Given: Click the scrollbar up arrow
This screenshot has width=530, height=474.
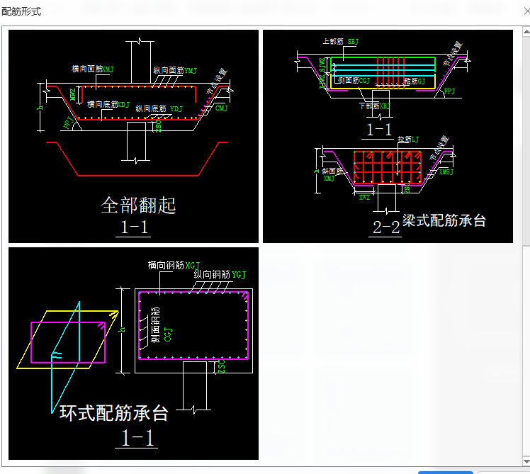Looking at the screenshot, I should pos(526,33).
